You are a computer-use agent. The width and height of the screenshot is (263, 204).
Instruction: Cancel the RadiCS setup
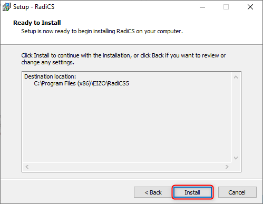(237, 192)
